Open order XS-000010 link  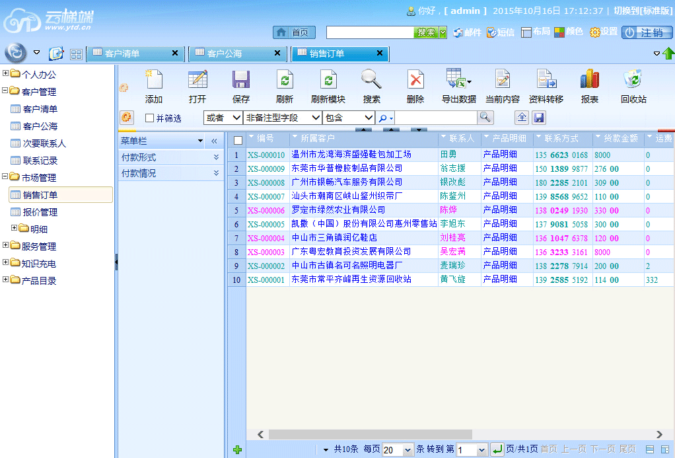pyautogui.click(x=266, y=155)
